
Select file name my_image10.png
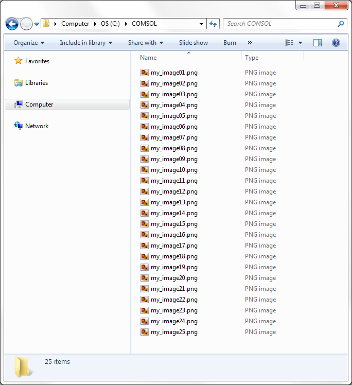(174, 170)
